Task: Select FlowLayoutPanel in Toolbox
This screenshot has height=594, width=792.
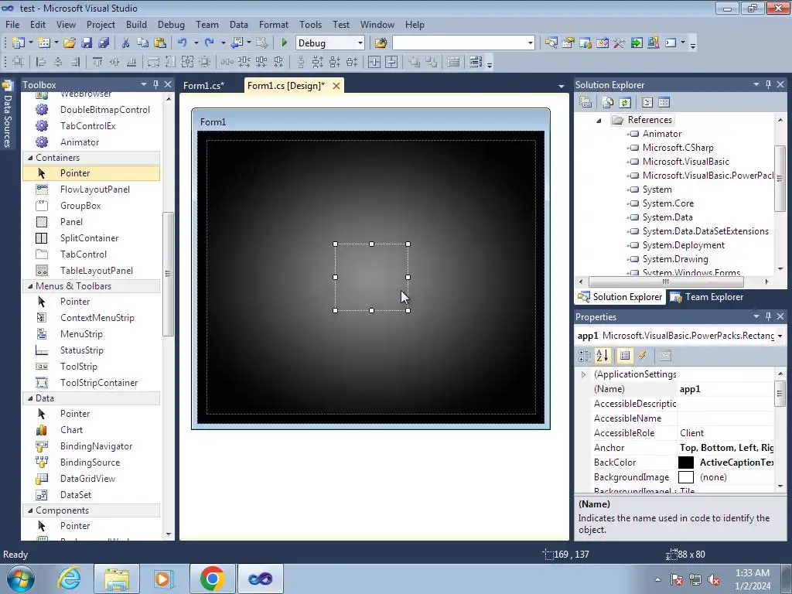Action: tap(91, 189)
